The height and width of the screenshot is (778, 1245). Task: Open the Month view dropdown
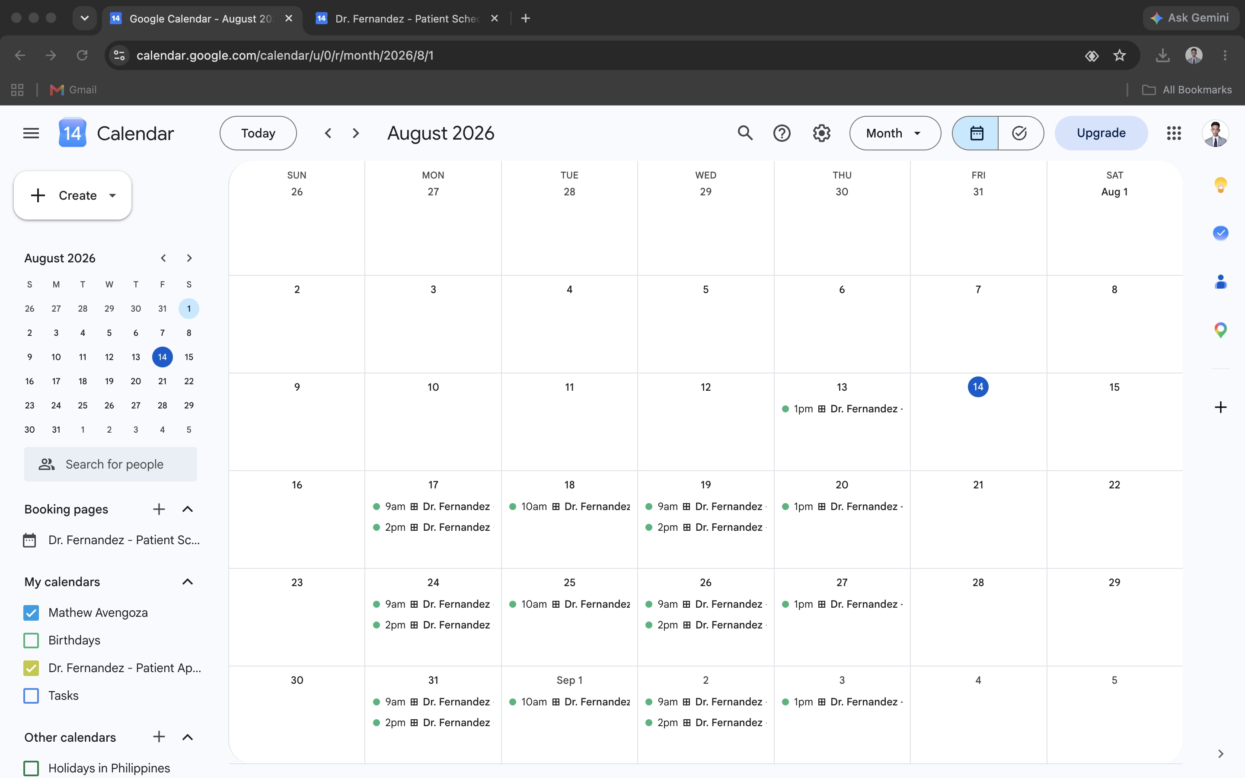[x=895, y=133]
